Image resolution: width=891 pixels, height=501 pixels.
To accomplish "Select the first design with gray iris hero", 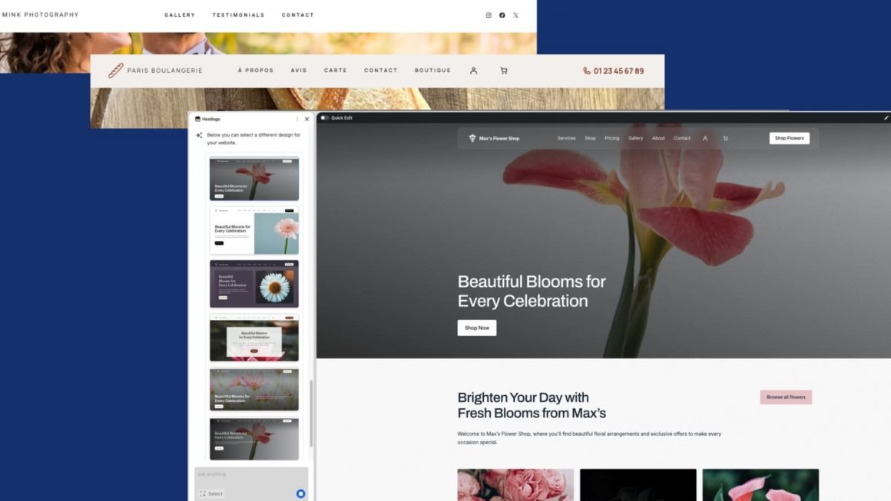I will [x=254, y=179].
